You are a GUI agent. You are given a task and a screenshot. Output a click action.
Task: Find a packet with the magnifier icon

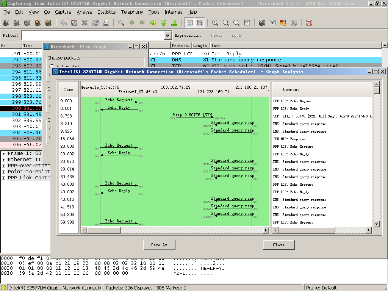click(x=121, y=23)
